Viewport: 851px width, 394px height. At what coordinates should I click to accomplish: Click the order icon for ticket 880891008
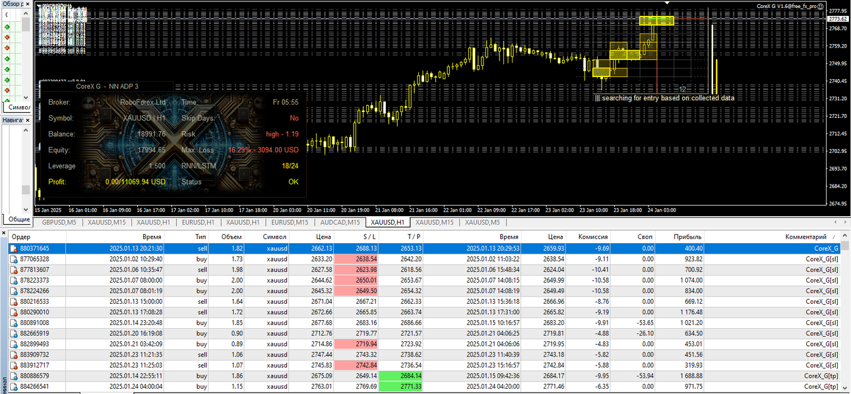click(x=14, y=323)
